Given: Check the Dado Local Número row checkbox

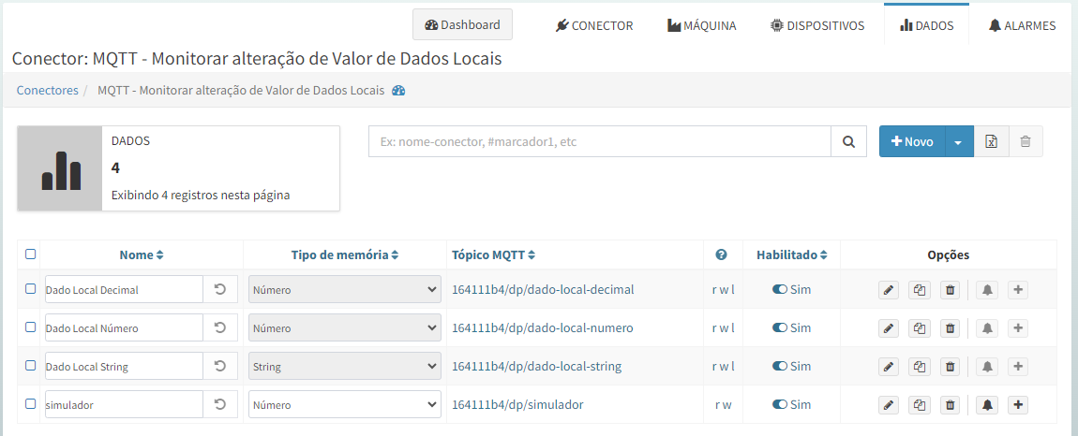Looking at the screenshot, I should (x=30, y=327).
